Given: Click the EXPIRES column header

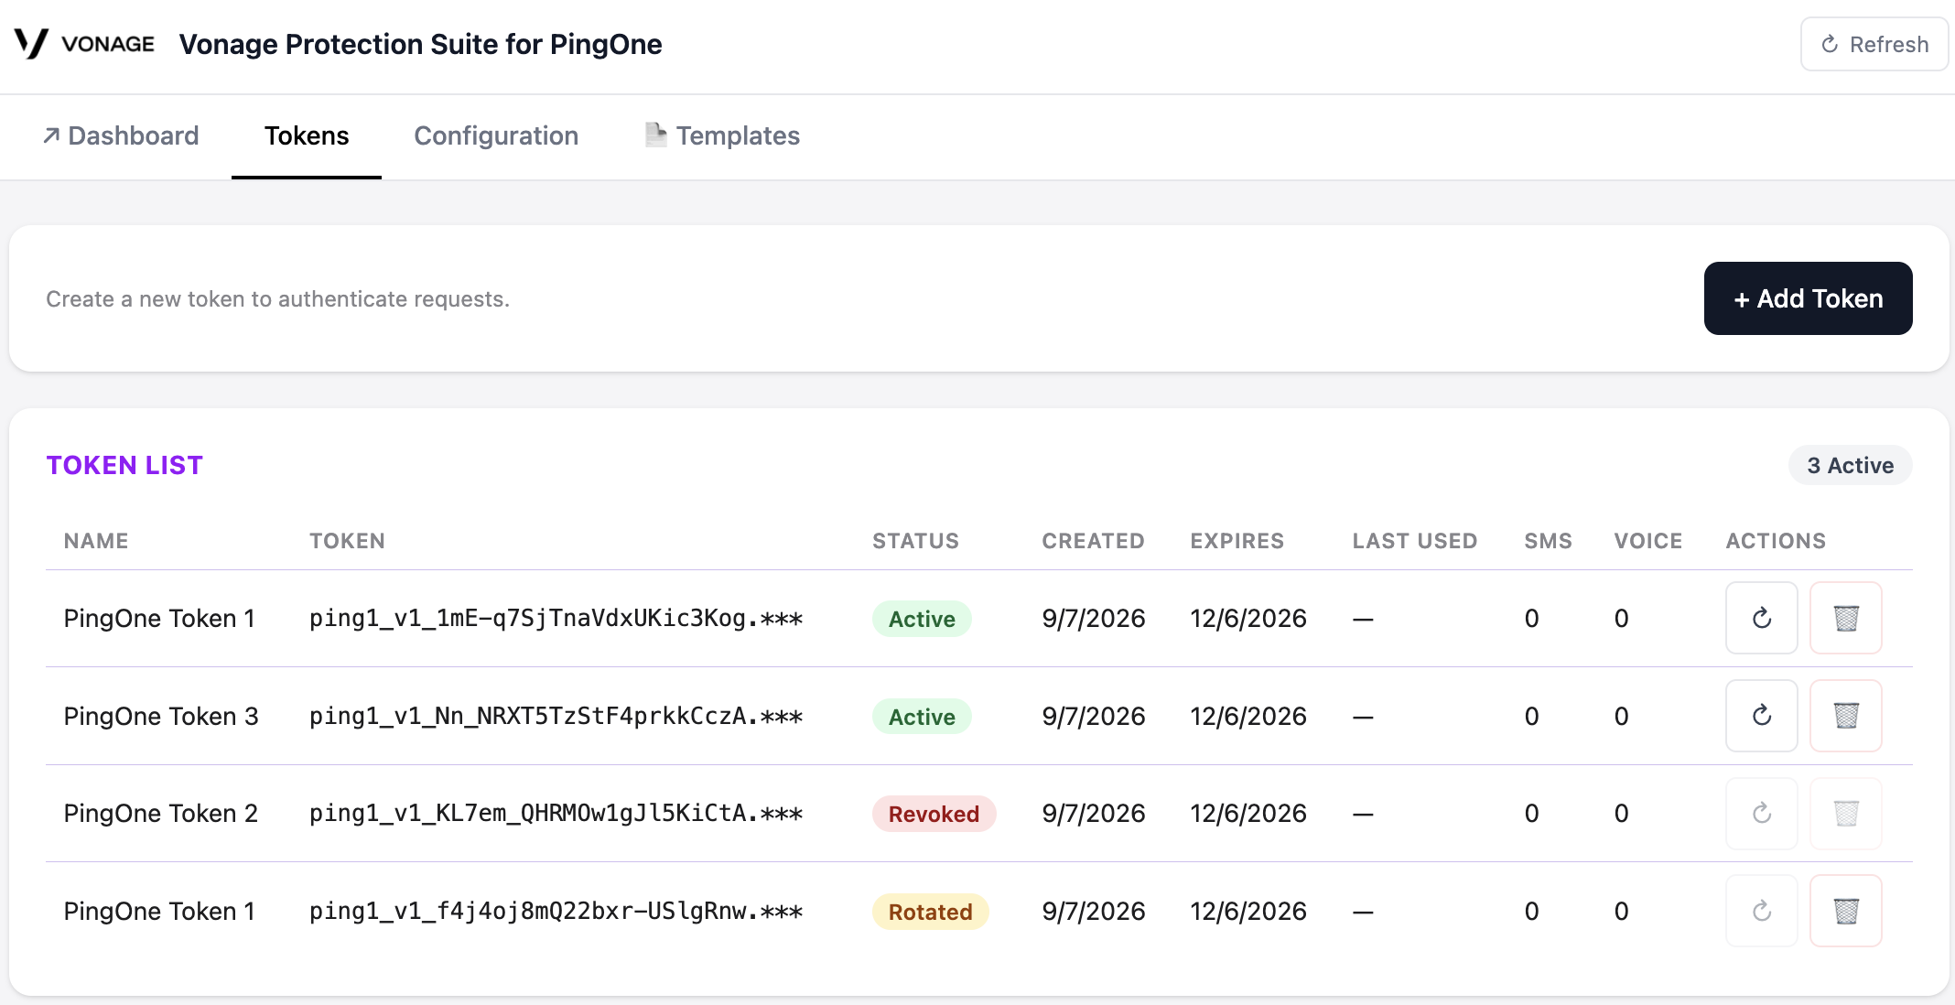Looking at the screenshot, I should click(1237, 541).
